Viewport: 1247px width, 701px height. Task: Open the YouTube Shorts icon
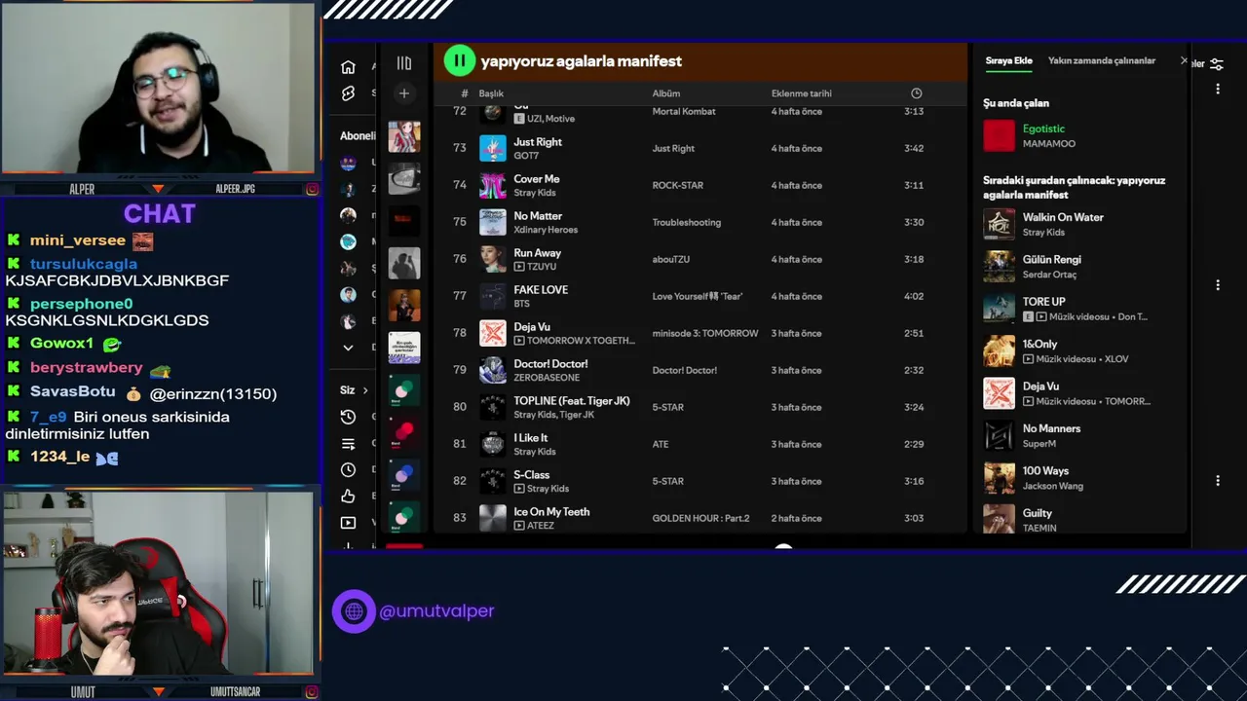348,93
